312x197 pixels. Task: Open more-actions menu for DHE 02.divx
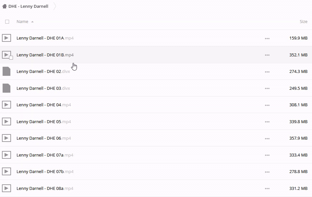coord(267,72)
